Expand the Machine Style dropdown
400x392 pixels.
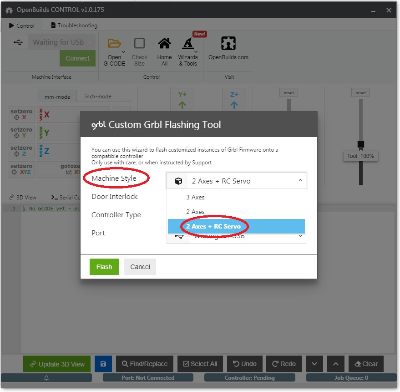pos(236,181)
